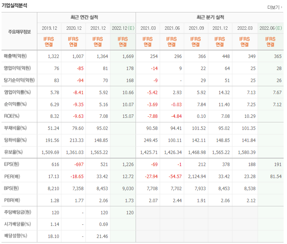The image size is (287, 244).
Task: Click the arrow icon beside 더보기
Action: pyautogui.click(x=281, y=7)
